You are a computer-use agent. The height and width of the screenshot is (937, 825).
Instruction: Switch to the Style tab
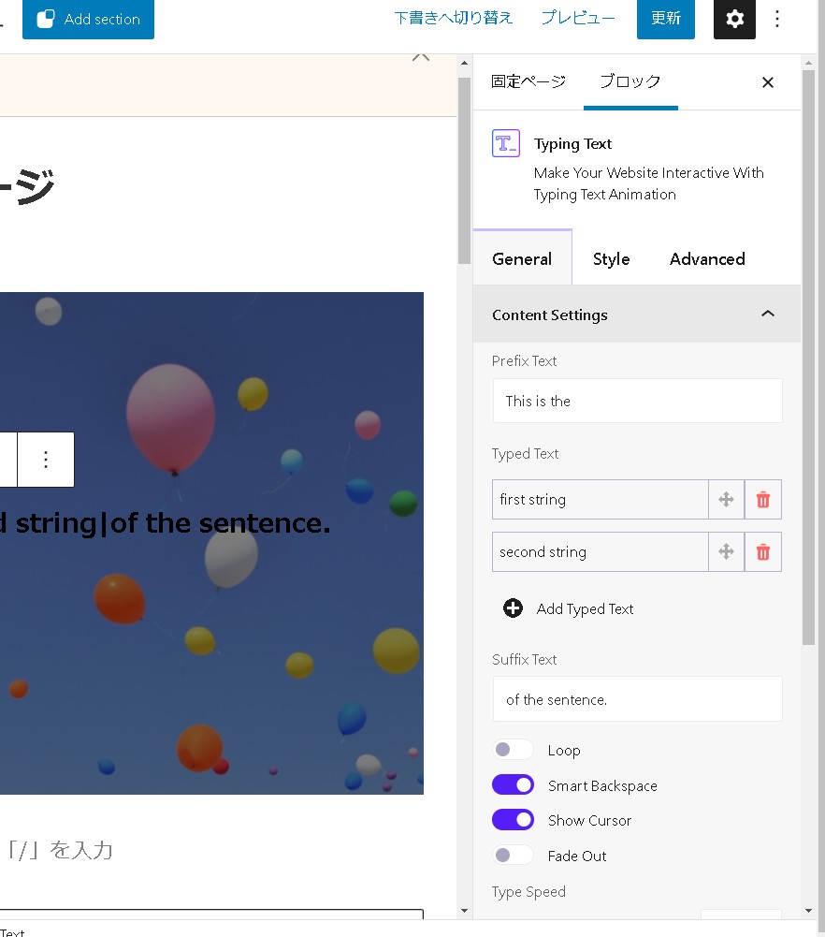tap(611, 259)
